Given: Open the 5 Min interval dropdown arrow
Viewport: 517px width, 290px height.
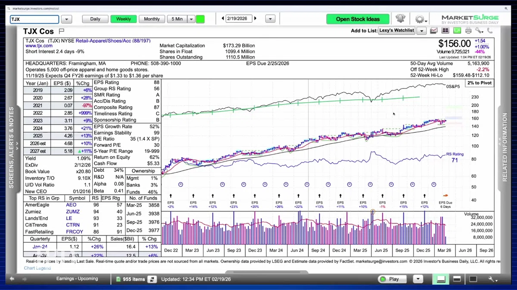Looking at the screenshot, I should tap(191, 19).
